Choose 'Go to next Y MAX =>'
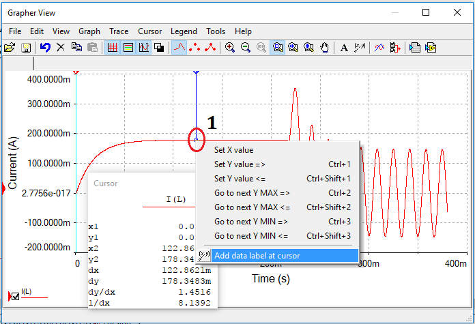Viewport: 475px width, 324px height. point(278,193)
